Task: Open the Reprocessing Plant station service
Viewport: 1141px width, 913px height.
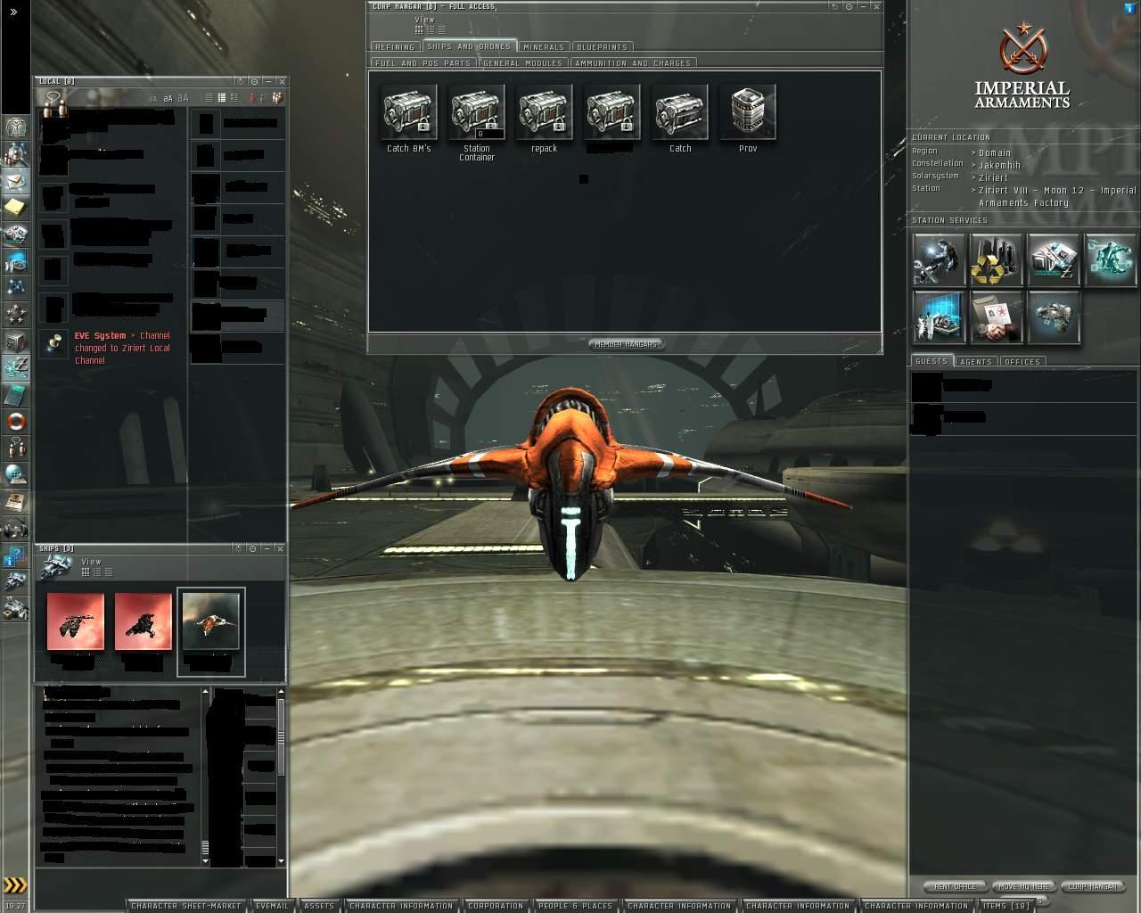Action: pos(996,259)
